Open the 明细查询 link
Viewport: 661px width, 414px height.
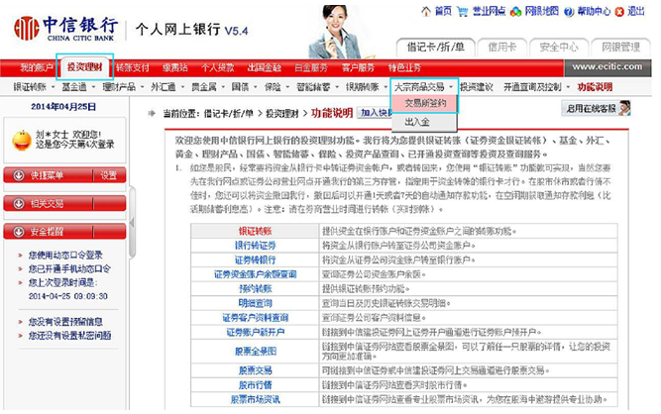tap(255, 303)
